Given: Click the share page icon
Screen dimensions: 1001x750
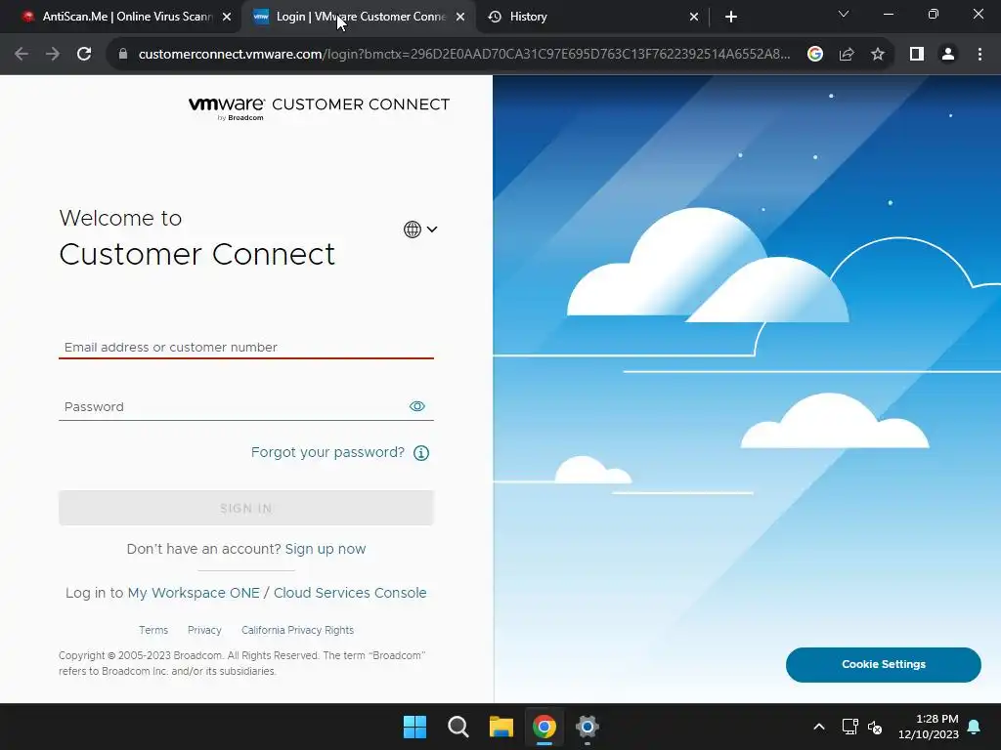Looking at the screenshot, I should 847,55.
